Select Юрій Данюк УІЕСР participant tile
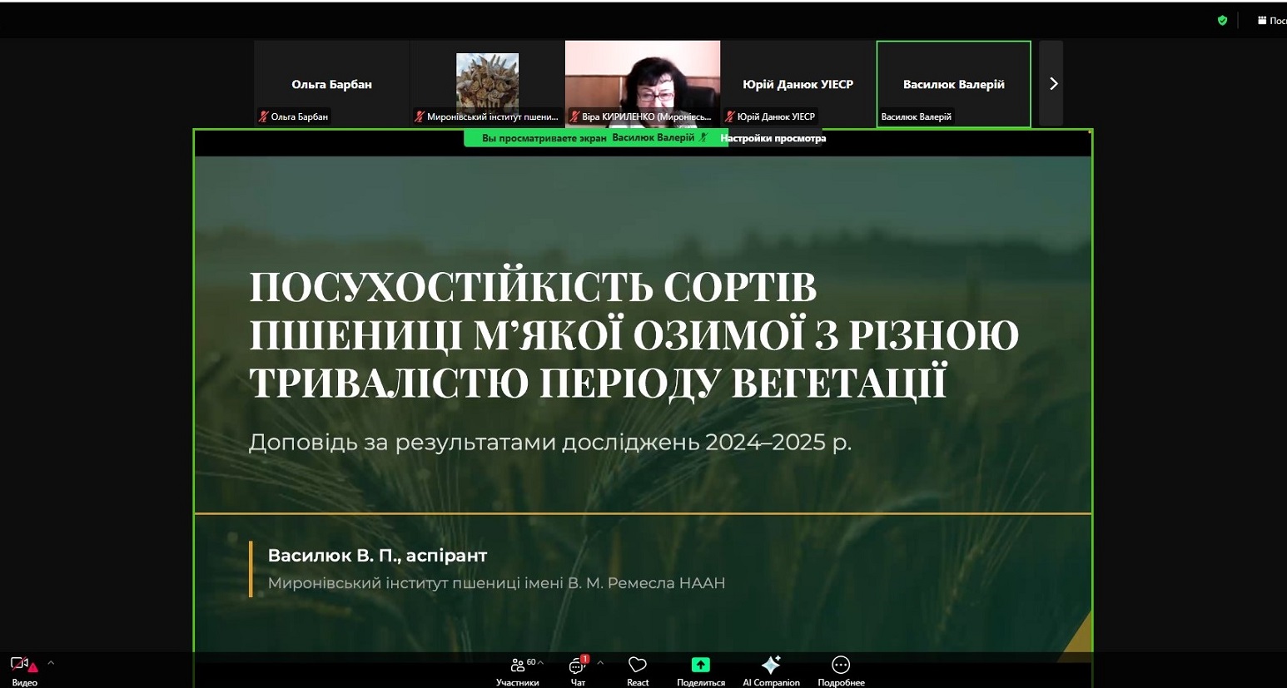Image resolution: width=1287 pixels, height=688 pixels. point(798,83)
